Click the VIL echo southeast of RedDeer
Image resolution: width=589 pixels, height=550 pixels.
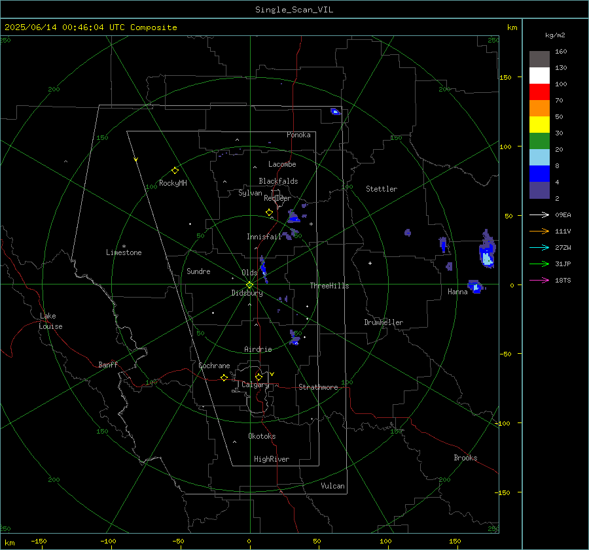293,216
